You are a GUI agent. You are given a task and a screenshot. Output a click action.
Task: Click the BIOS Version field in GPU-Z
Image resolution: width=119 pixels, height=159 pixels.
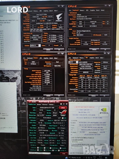[47, 118]
